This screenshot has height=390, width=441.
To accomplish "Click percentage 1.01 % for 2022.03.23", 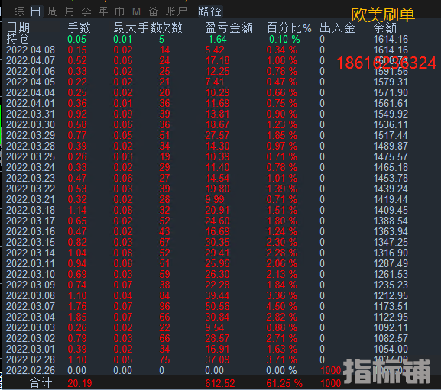I will click(x=282, y=178).
